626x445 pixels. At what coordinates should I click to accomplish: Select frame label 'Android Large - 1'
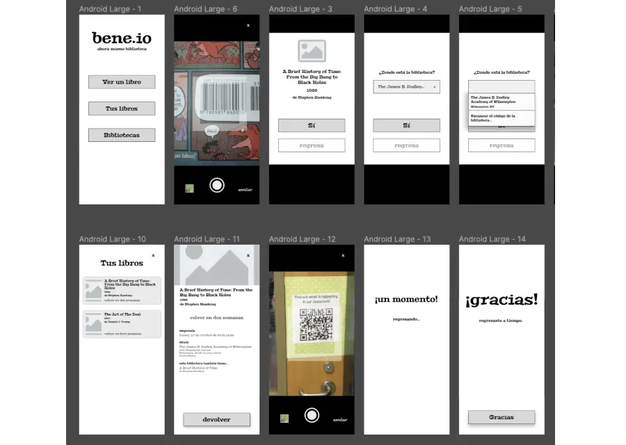[110, 9]
